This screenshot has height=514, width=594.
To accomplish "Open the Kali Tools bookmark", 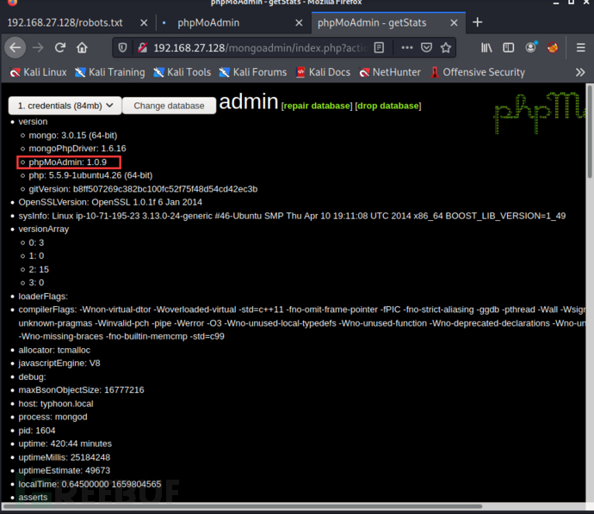I will coord(182,72).
